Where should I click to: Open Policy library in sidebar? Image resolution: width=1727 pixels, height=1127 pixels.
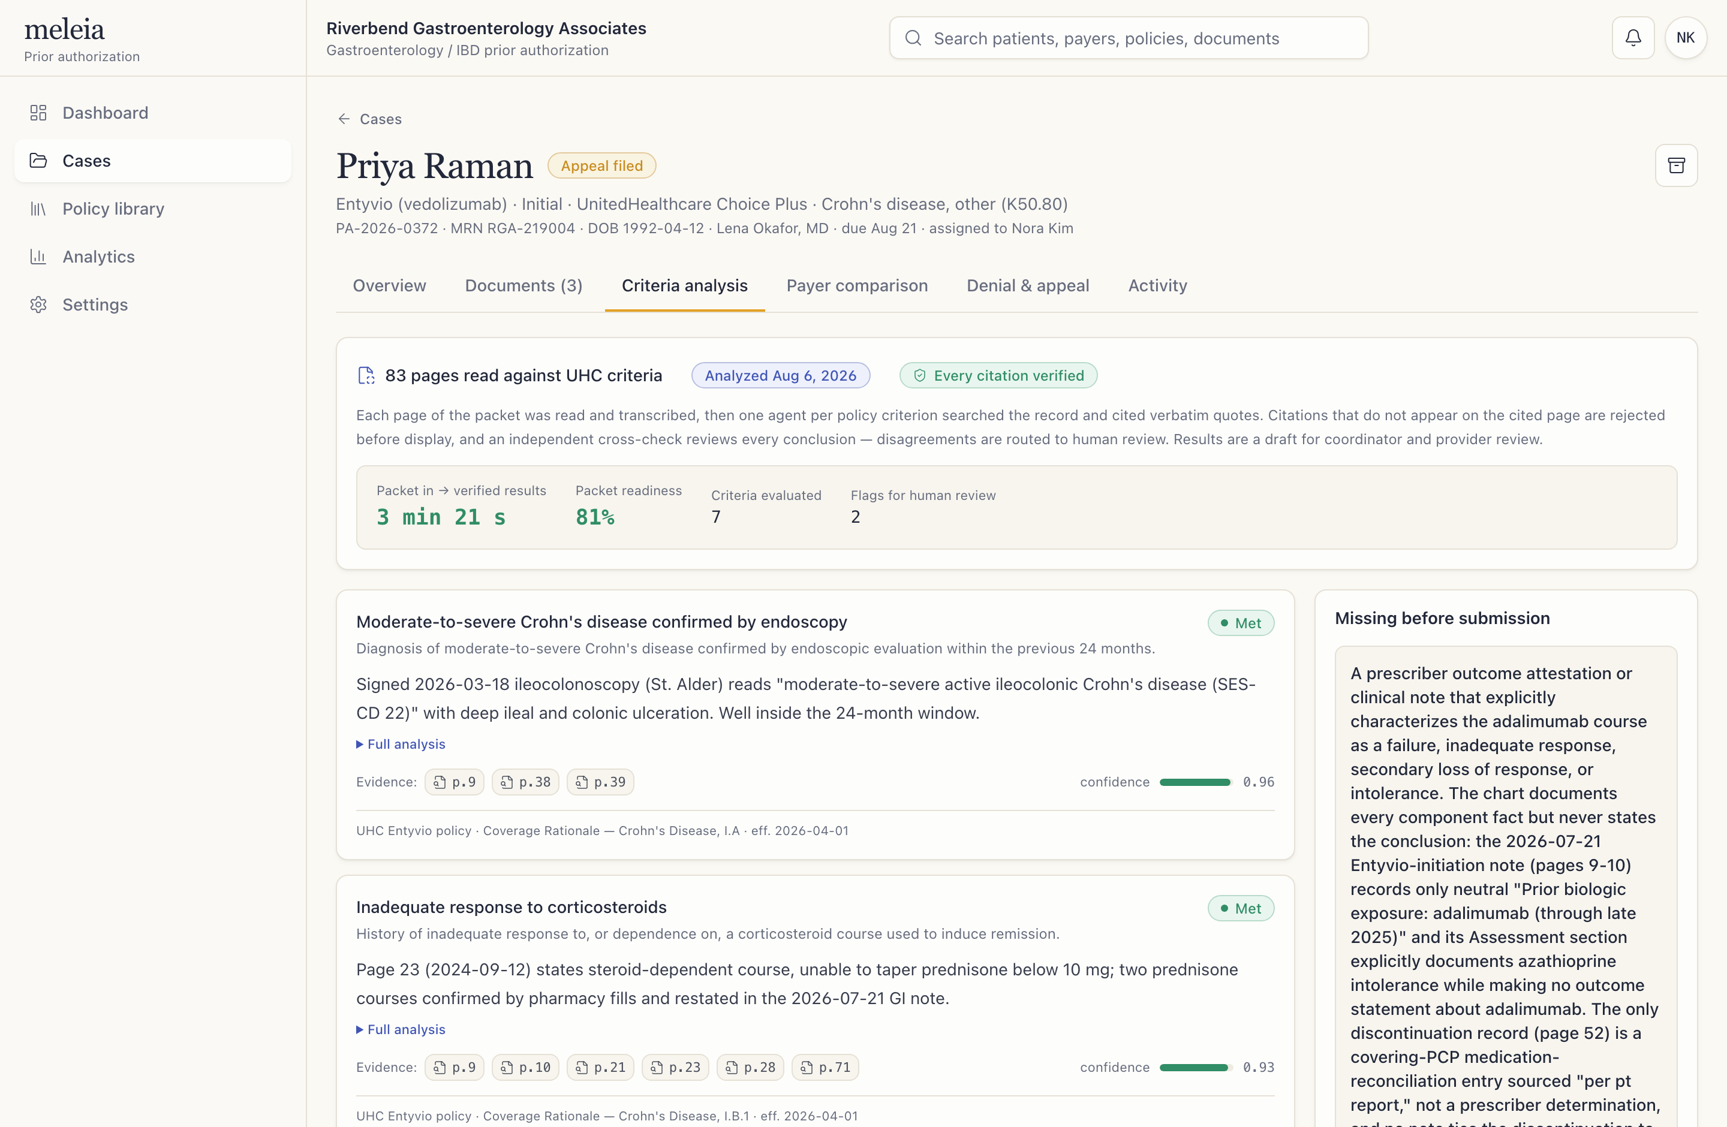153,209
